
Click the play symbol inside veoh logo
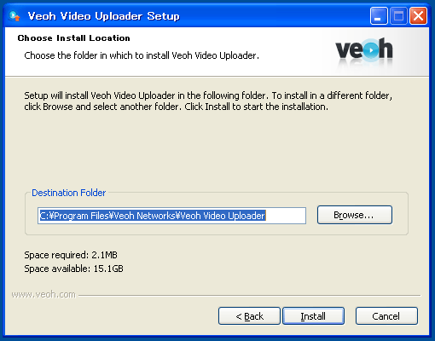coord(371,50)
